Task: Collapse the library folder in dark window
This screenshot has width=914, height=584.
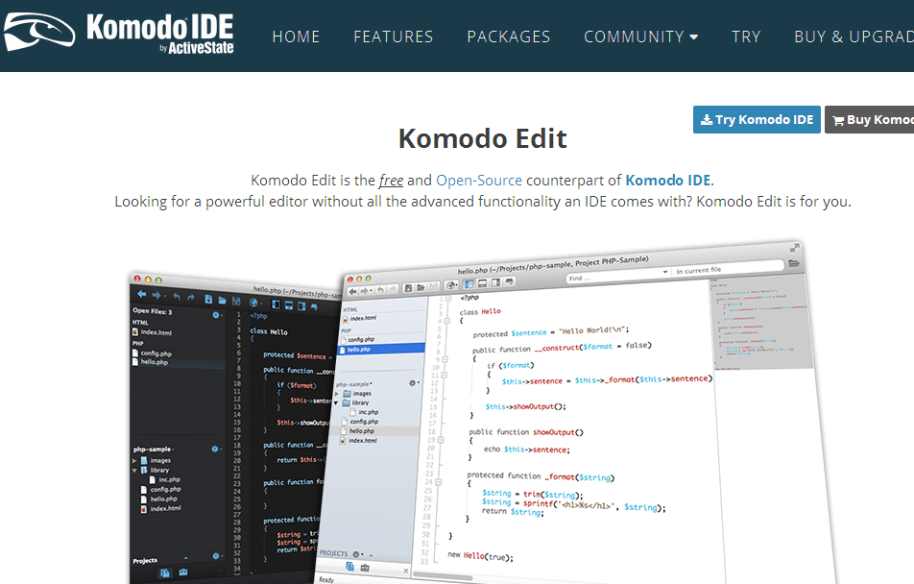Action: click(x=134, y=470)
